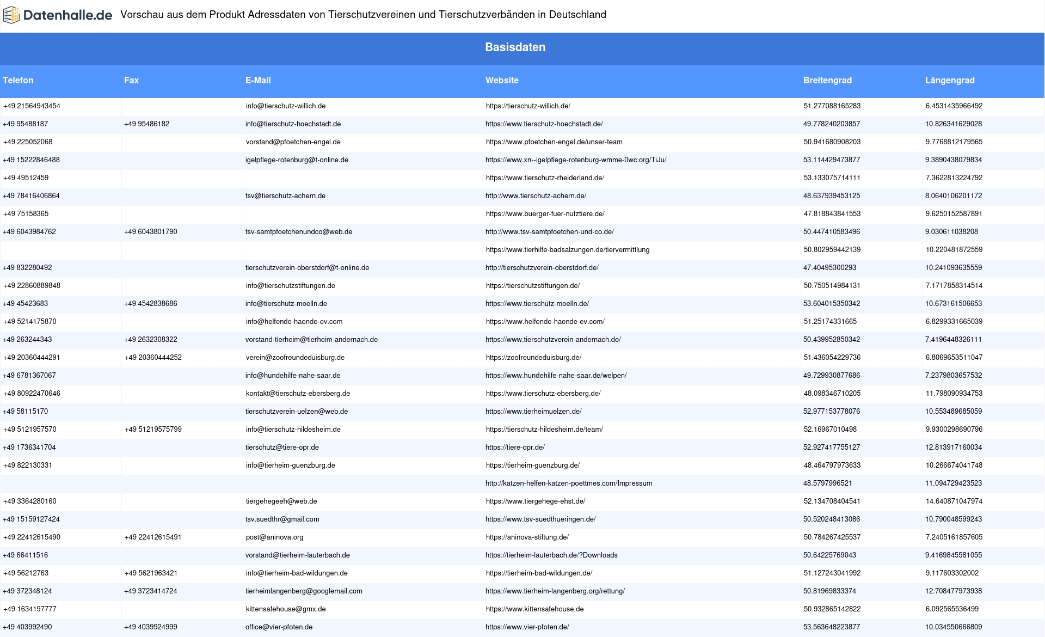1045x637 pixels.
Task: Click email tsv@tierschutz-achern.de
Action: click(286, 196)
